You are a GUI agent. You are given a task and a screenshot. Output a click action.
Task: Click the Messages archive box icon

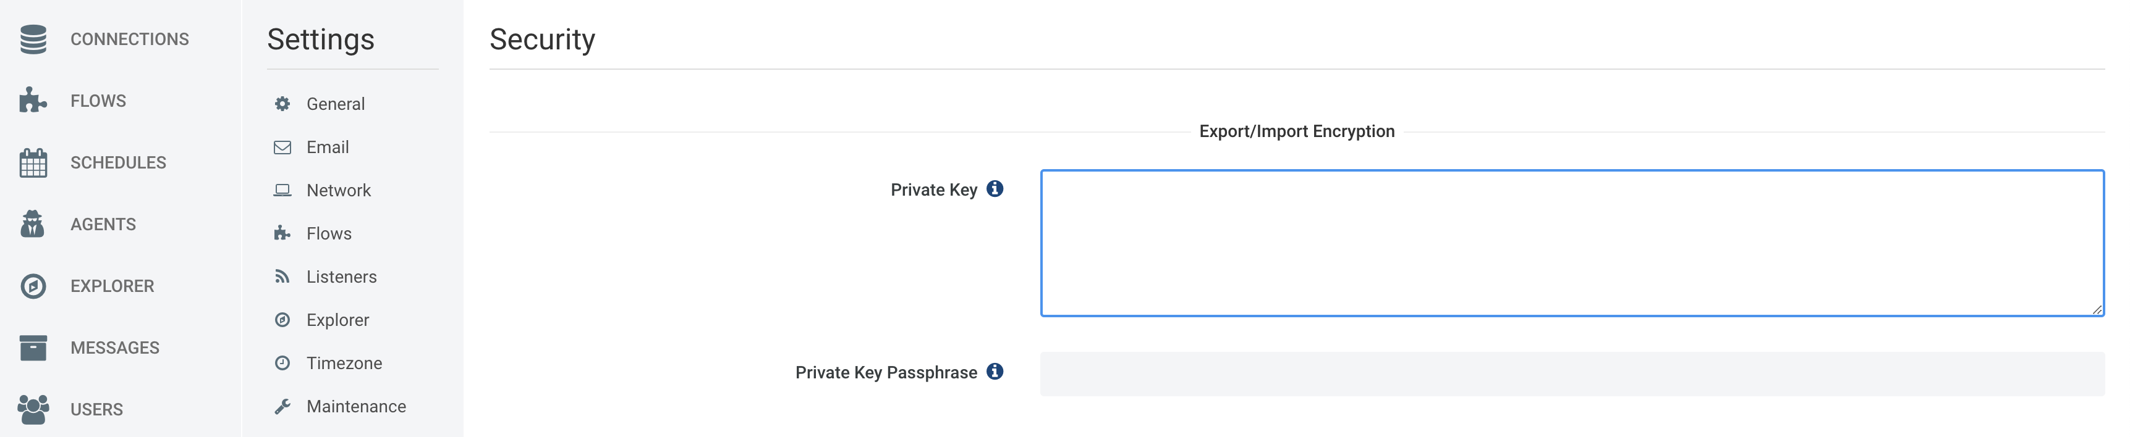(x=33, y=348)
